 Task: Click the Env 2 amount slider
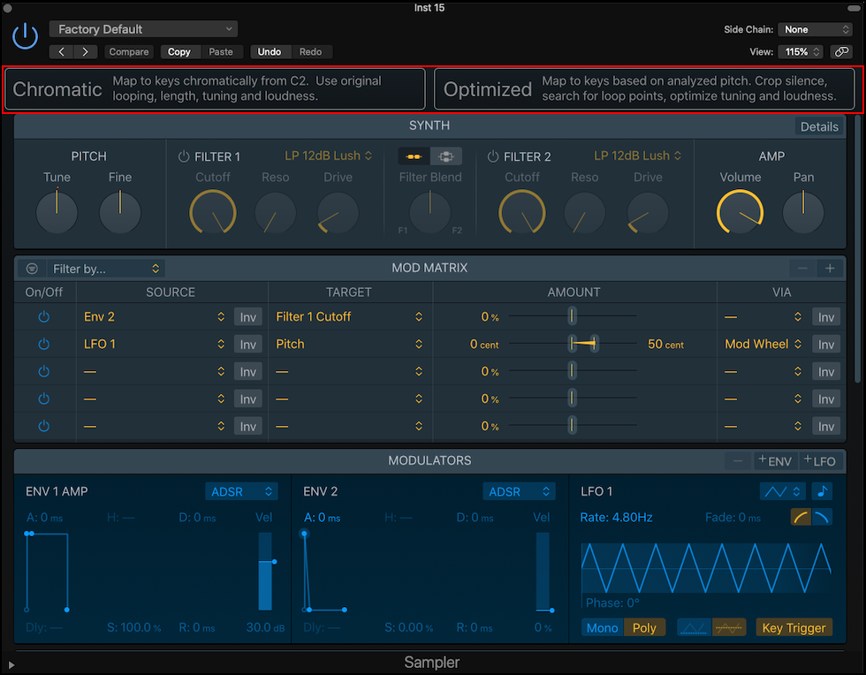tap(573, 316)
